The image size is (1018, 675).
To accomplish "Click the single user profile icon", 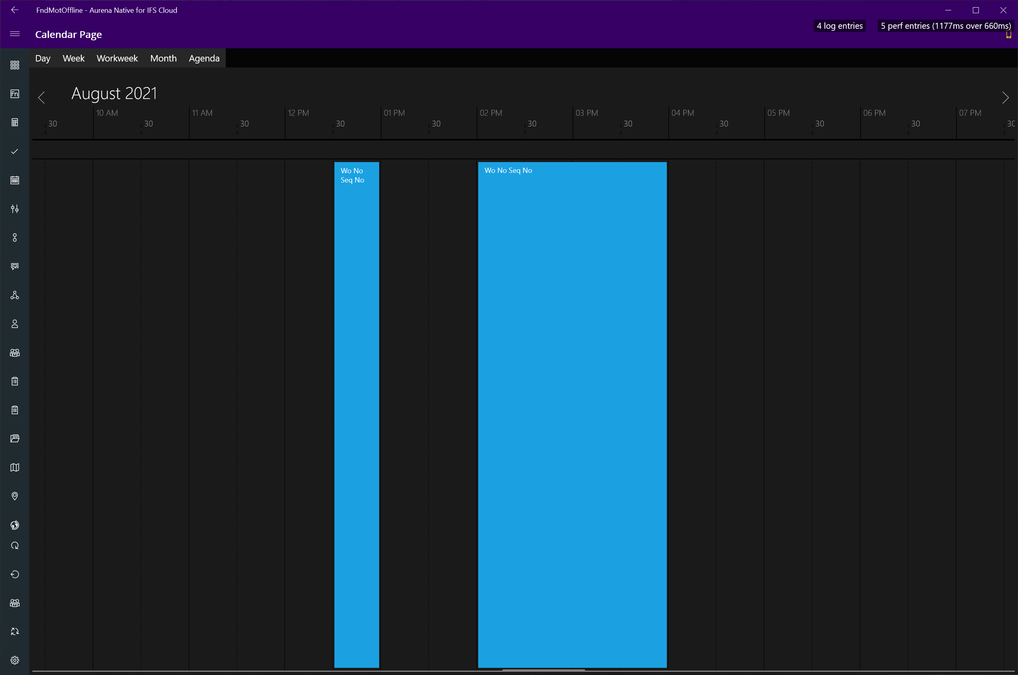I will pos(15,324).
